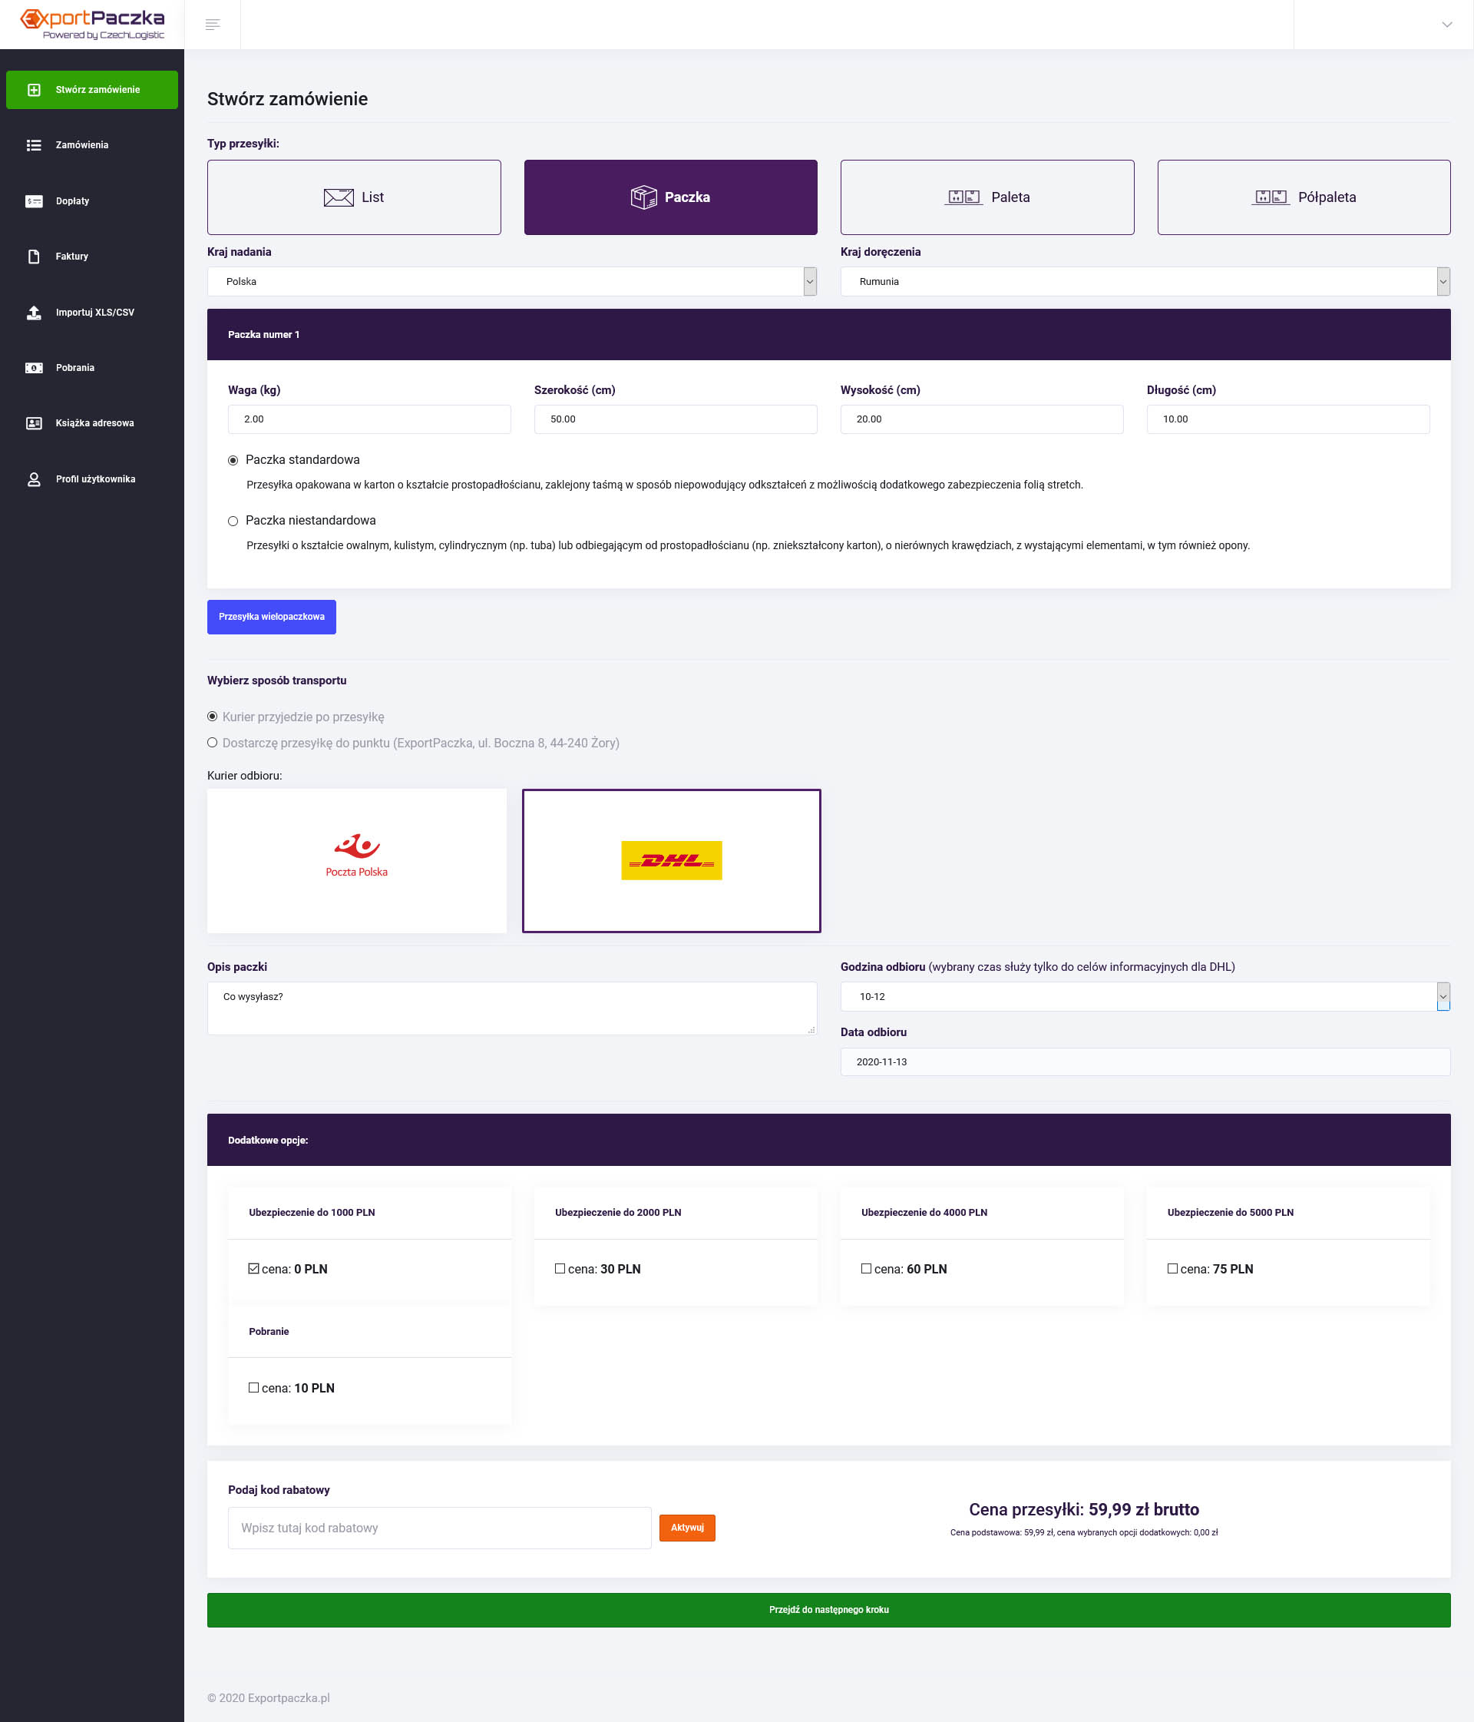Image resolution: width=1474 pixels, height=1722 pixels.
Task: Click the cash icon beside Pobrania
Action: click(x=34, y=368)
